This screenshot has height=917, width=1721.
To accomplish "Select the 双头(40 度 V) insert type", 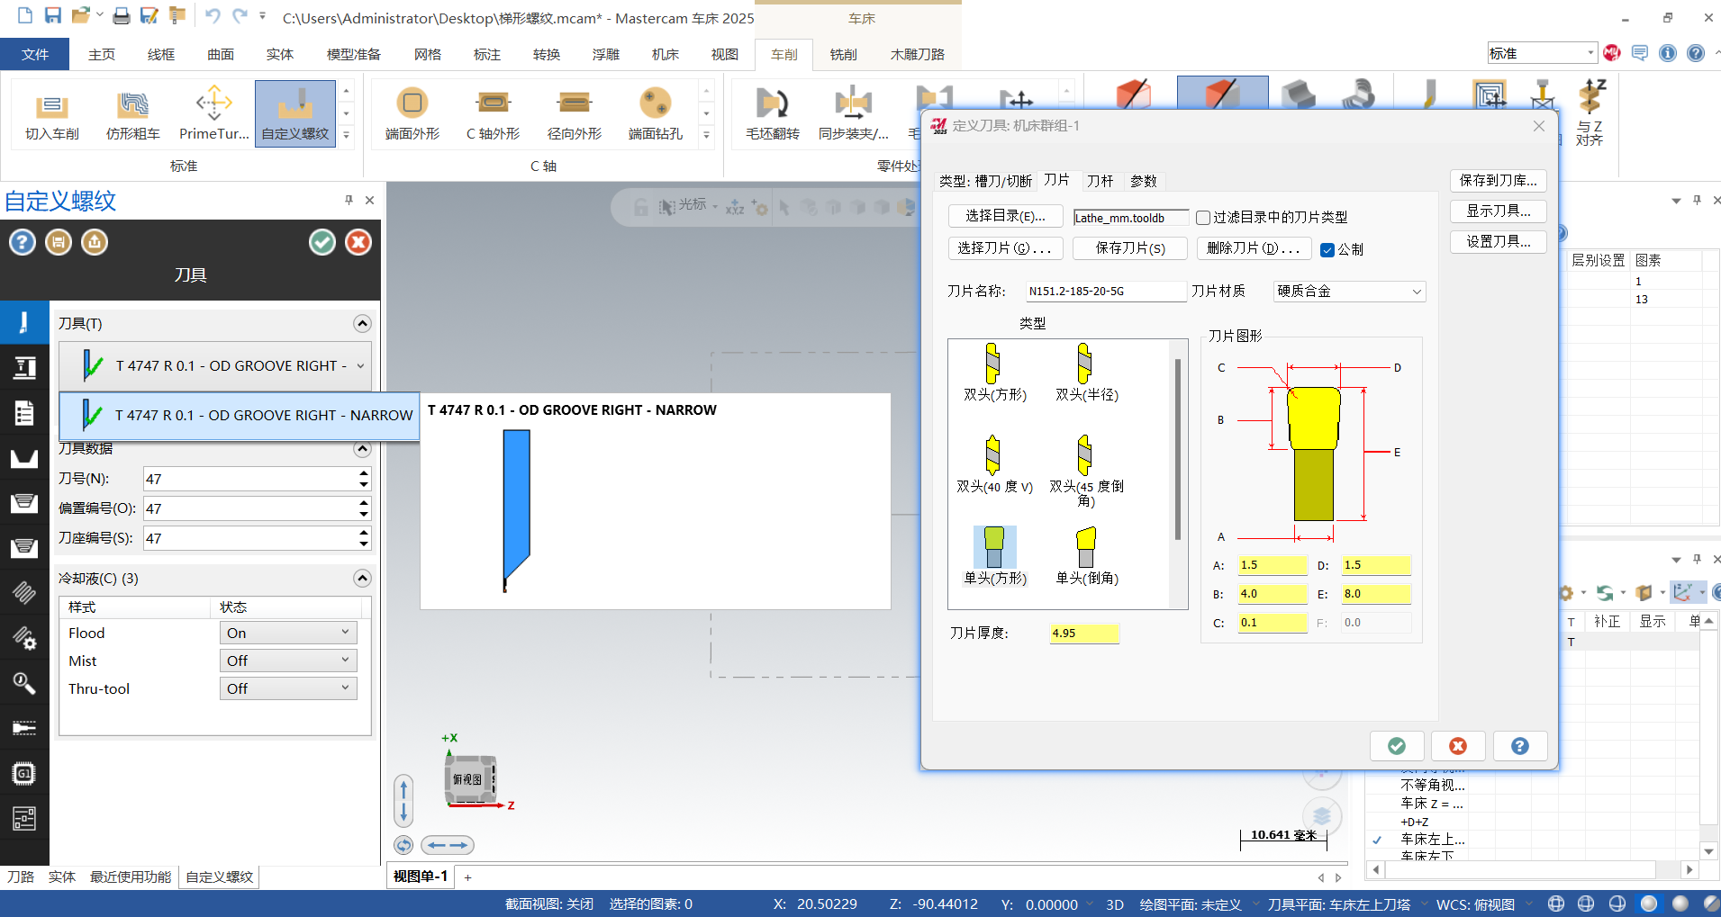I will 994,464.
